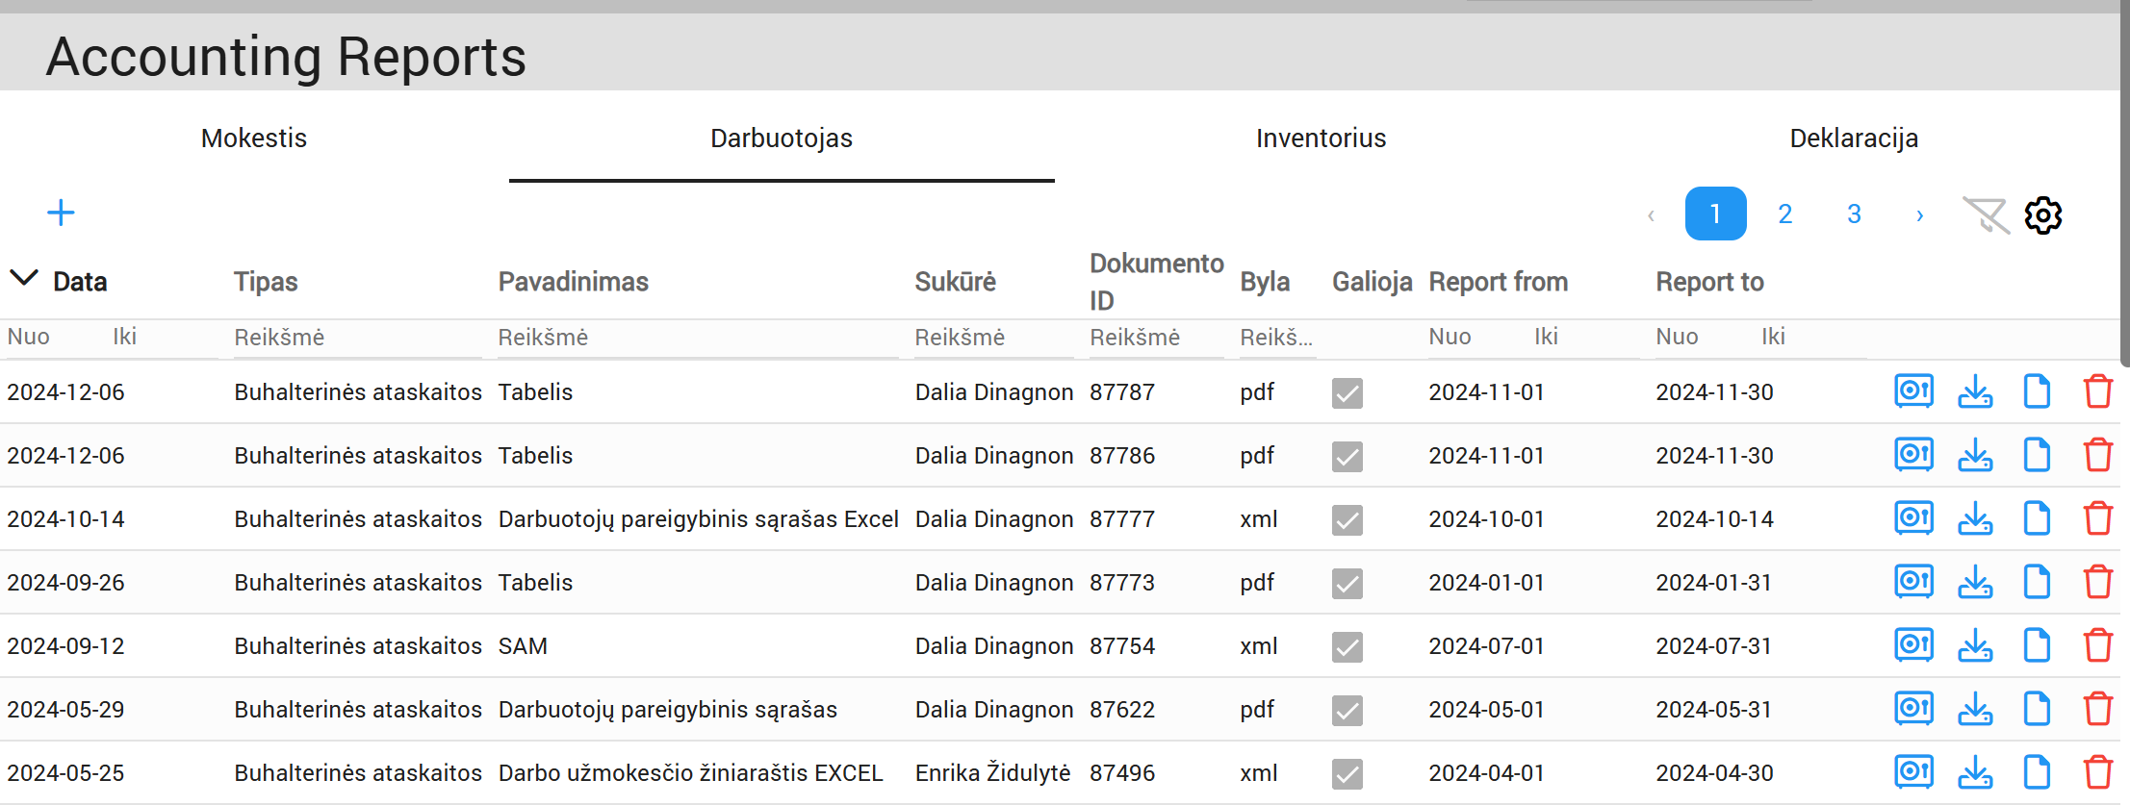The image size is (2130, 805).
Task: Toggle Galioja checkbox for the SAM row
Action: tap(1347, 646)
